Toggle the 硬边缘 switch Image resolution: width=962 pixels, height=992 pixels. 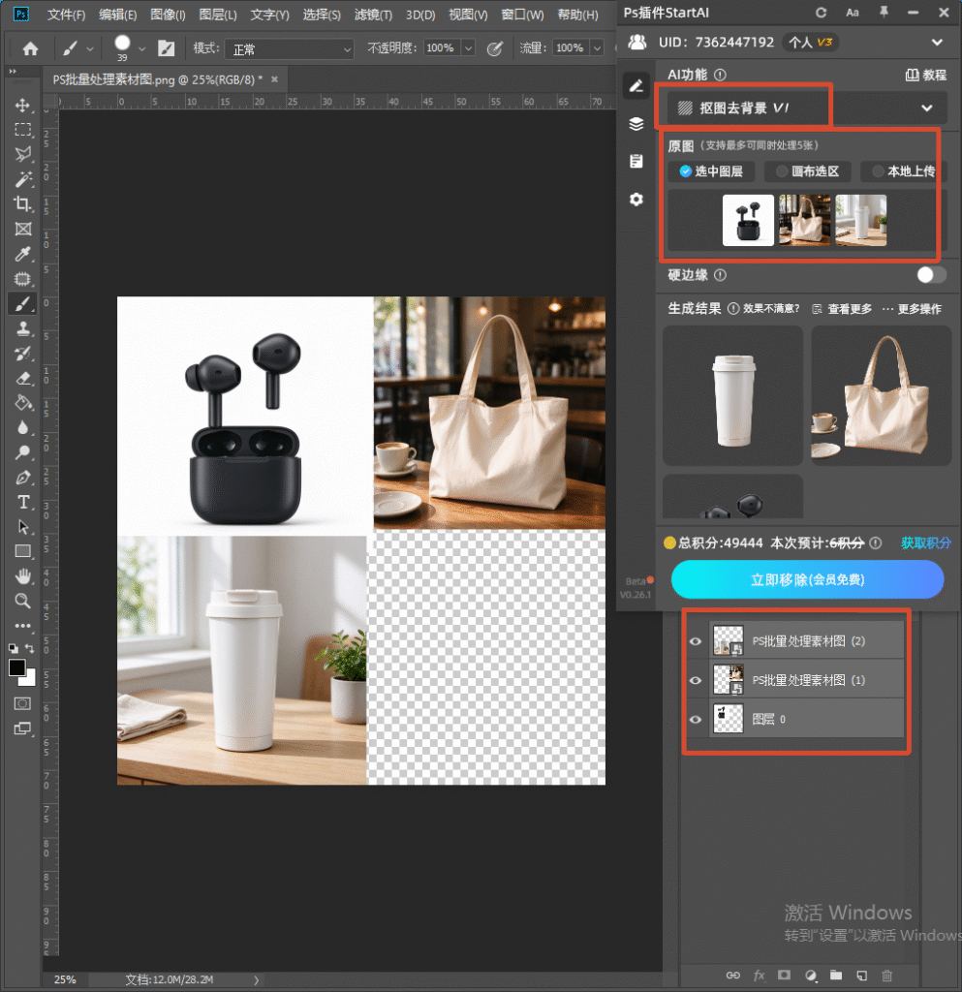[x=932, y=274]
